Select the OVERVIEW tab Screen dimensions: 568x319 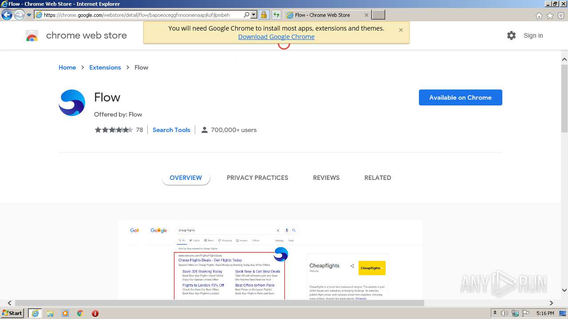point(185,178)
